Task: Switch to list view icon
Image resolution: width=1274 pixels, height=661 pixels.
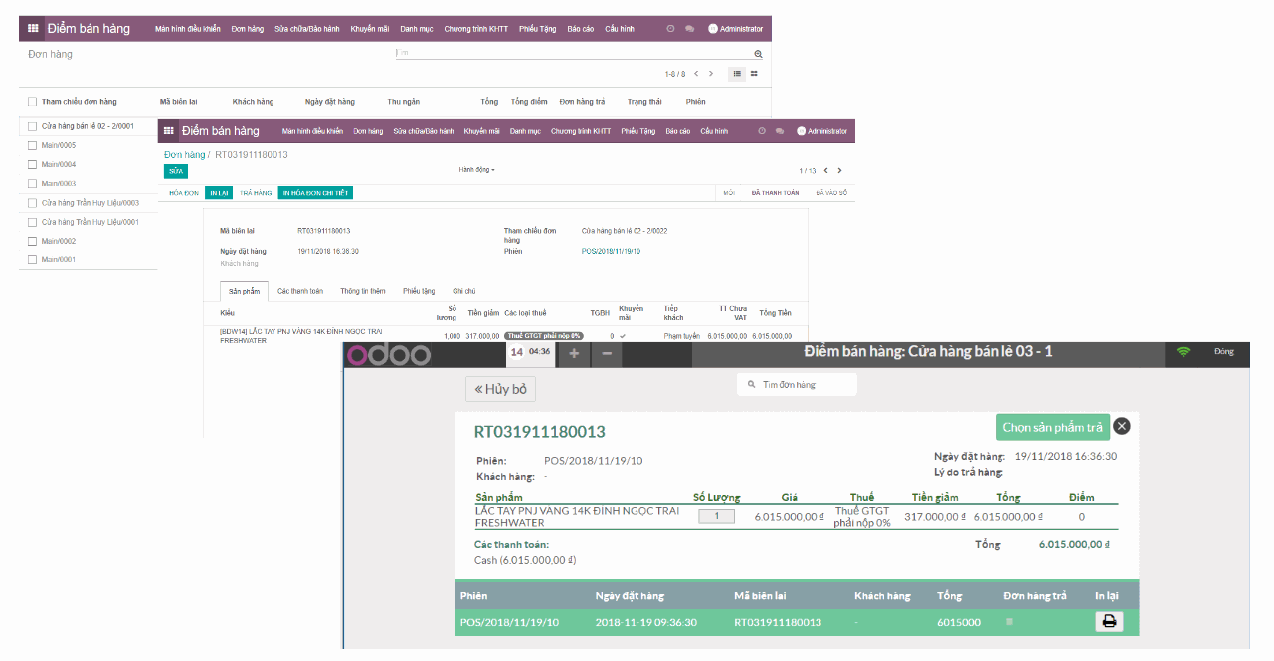Action: click(x=736, y=74)
